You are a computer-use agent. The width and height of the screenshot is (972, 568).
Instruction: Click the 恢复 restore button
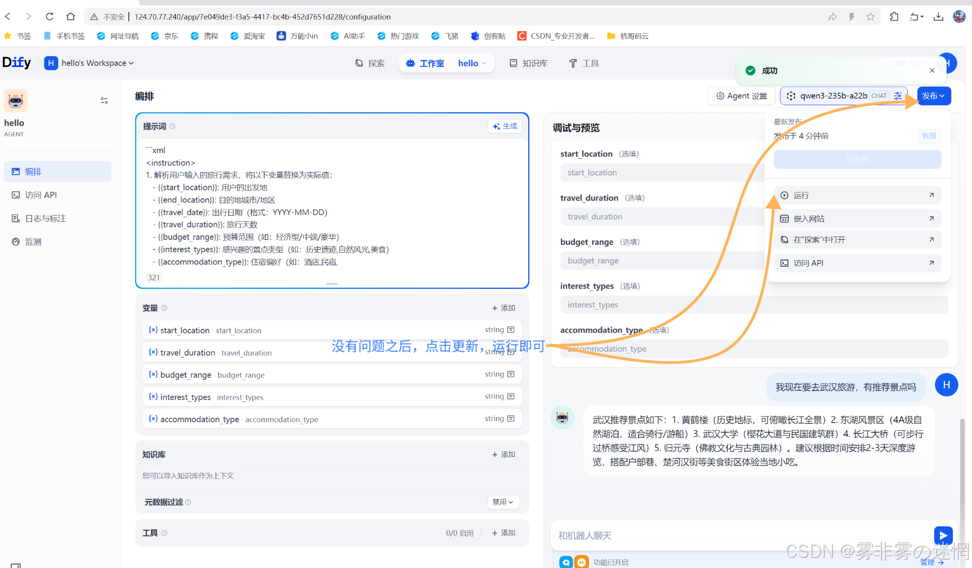coord(929,136)
